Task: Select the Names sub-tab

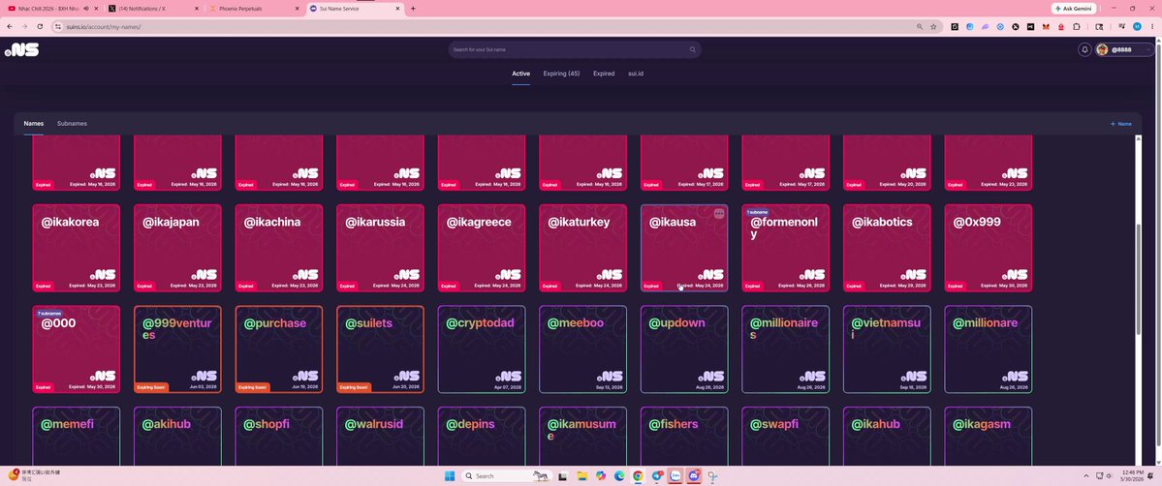Action: coord(33,124)
